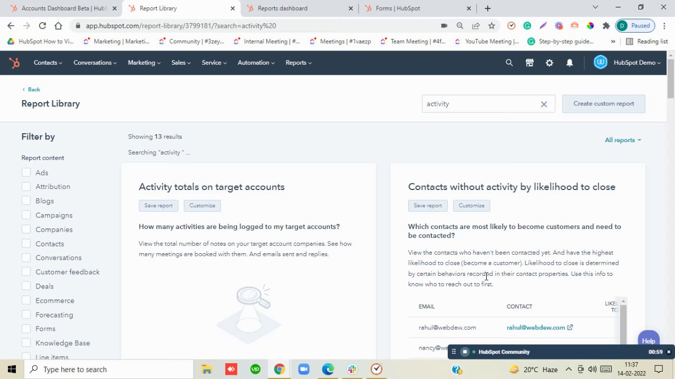The width and height of the screenshot is (675, 379).
Task: Close the HubSpot Community recording bar
Action: click(x=669, y=352)
